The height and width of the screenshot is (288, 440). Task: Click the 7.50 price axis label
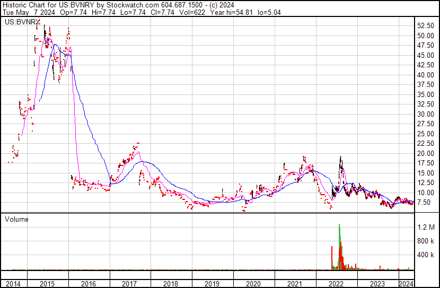pyautogui.click(x=424, y=203)
